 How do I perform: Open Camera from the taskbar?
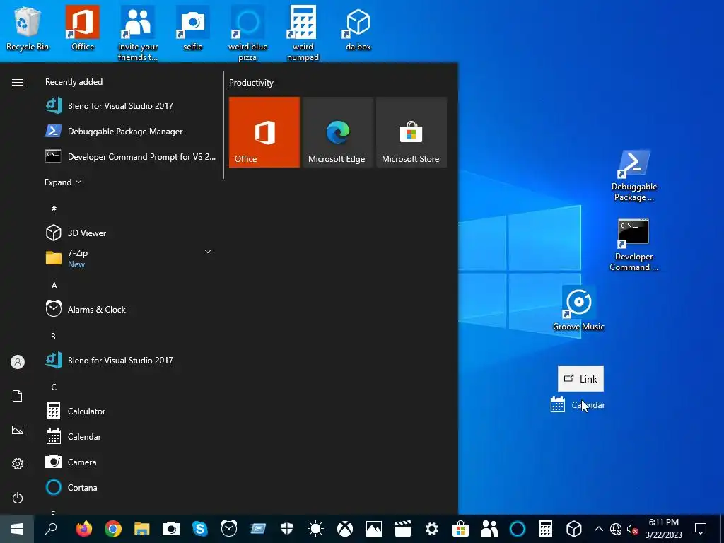click(x=171, y=529)
